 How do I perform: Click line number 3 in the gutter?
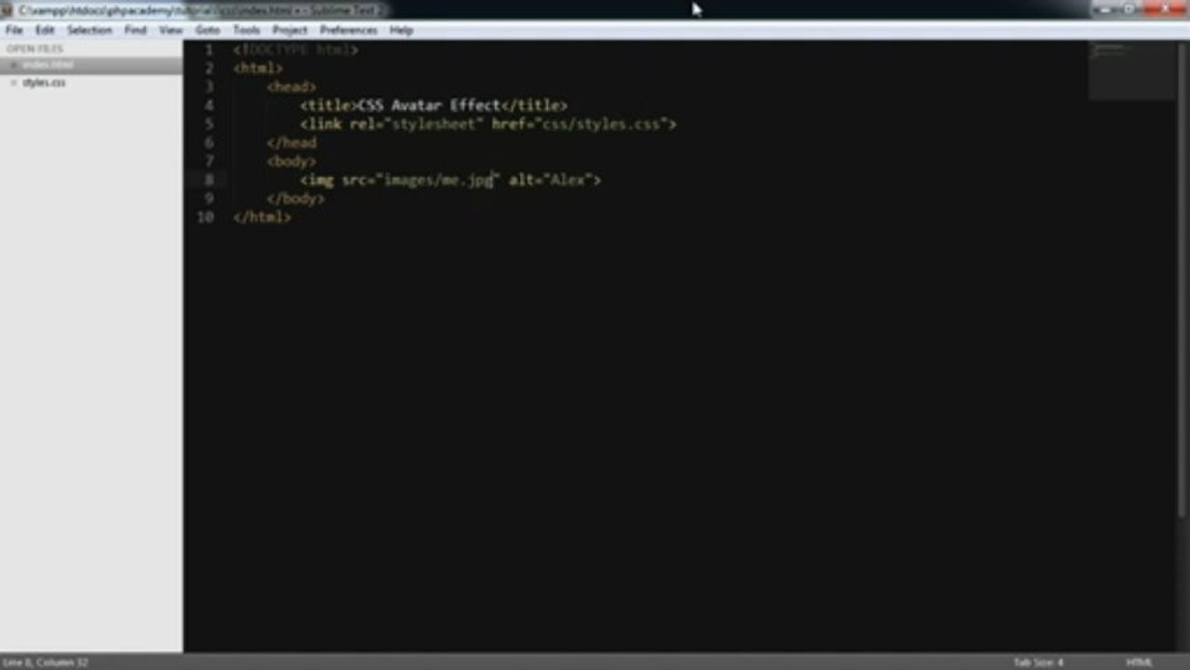[x=209, y=87]
